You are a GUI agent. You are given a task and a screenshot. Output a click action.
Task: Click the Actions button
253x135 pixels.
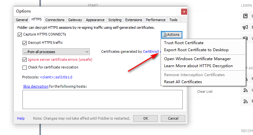pos(171,35)
